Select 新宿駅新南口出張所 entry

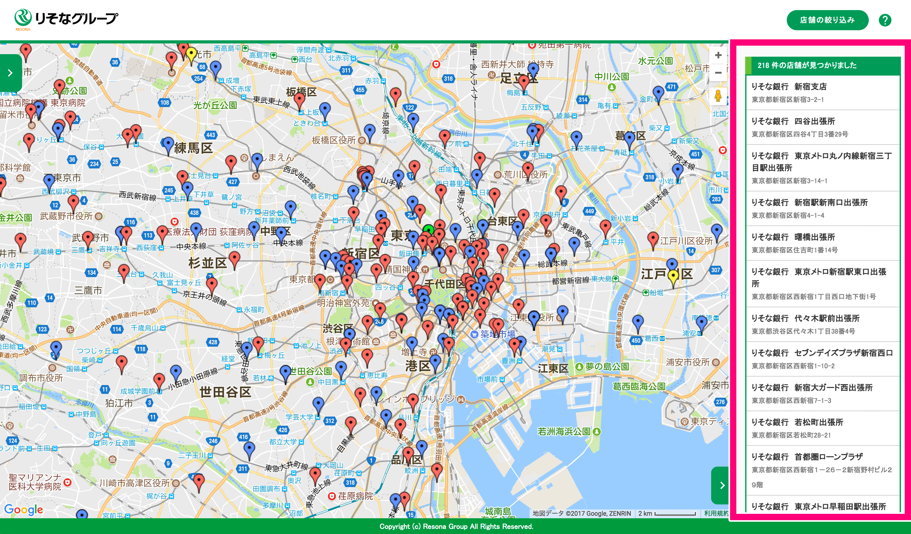coord(823,208)
